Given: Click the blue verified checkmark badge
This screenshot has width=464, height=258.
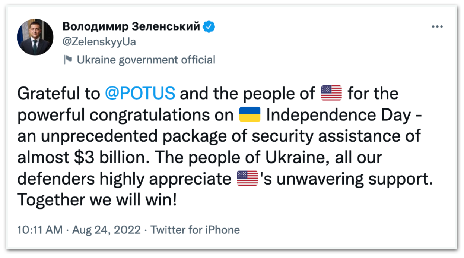Looking at the screenshot, I should [209, 27].
